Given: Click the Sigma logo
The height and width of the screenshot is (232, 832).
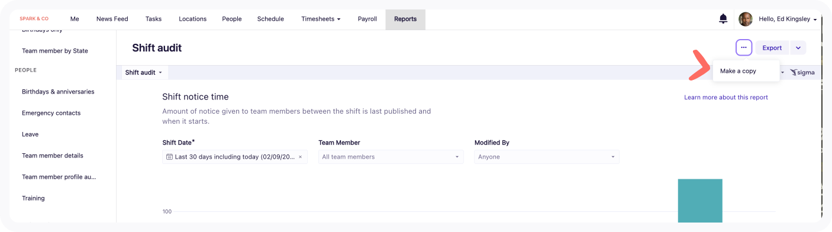Looking at the screenshot, I should [x=802, y=72].
